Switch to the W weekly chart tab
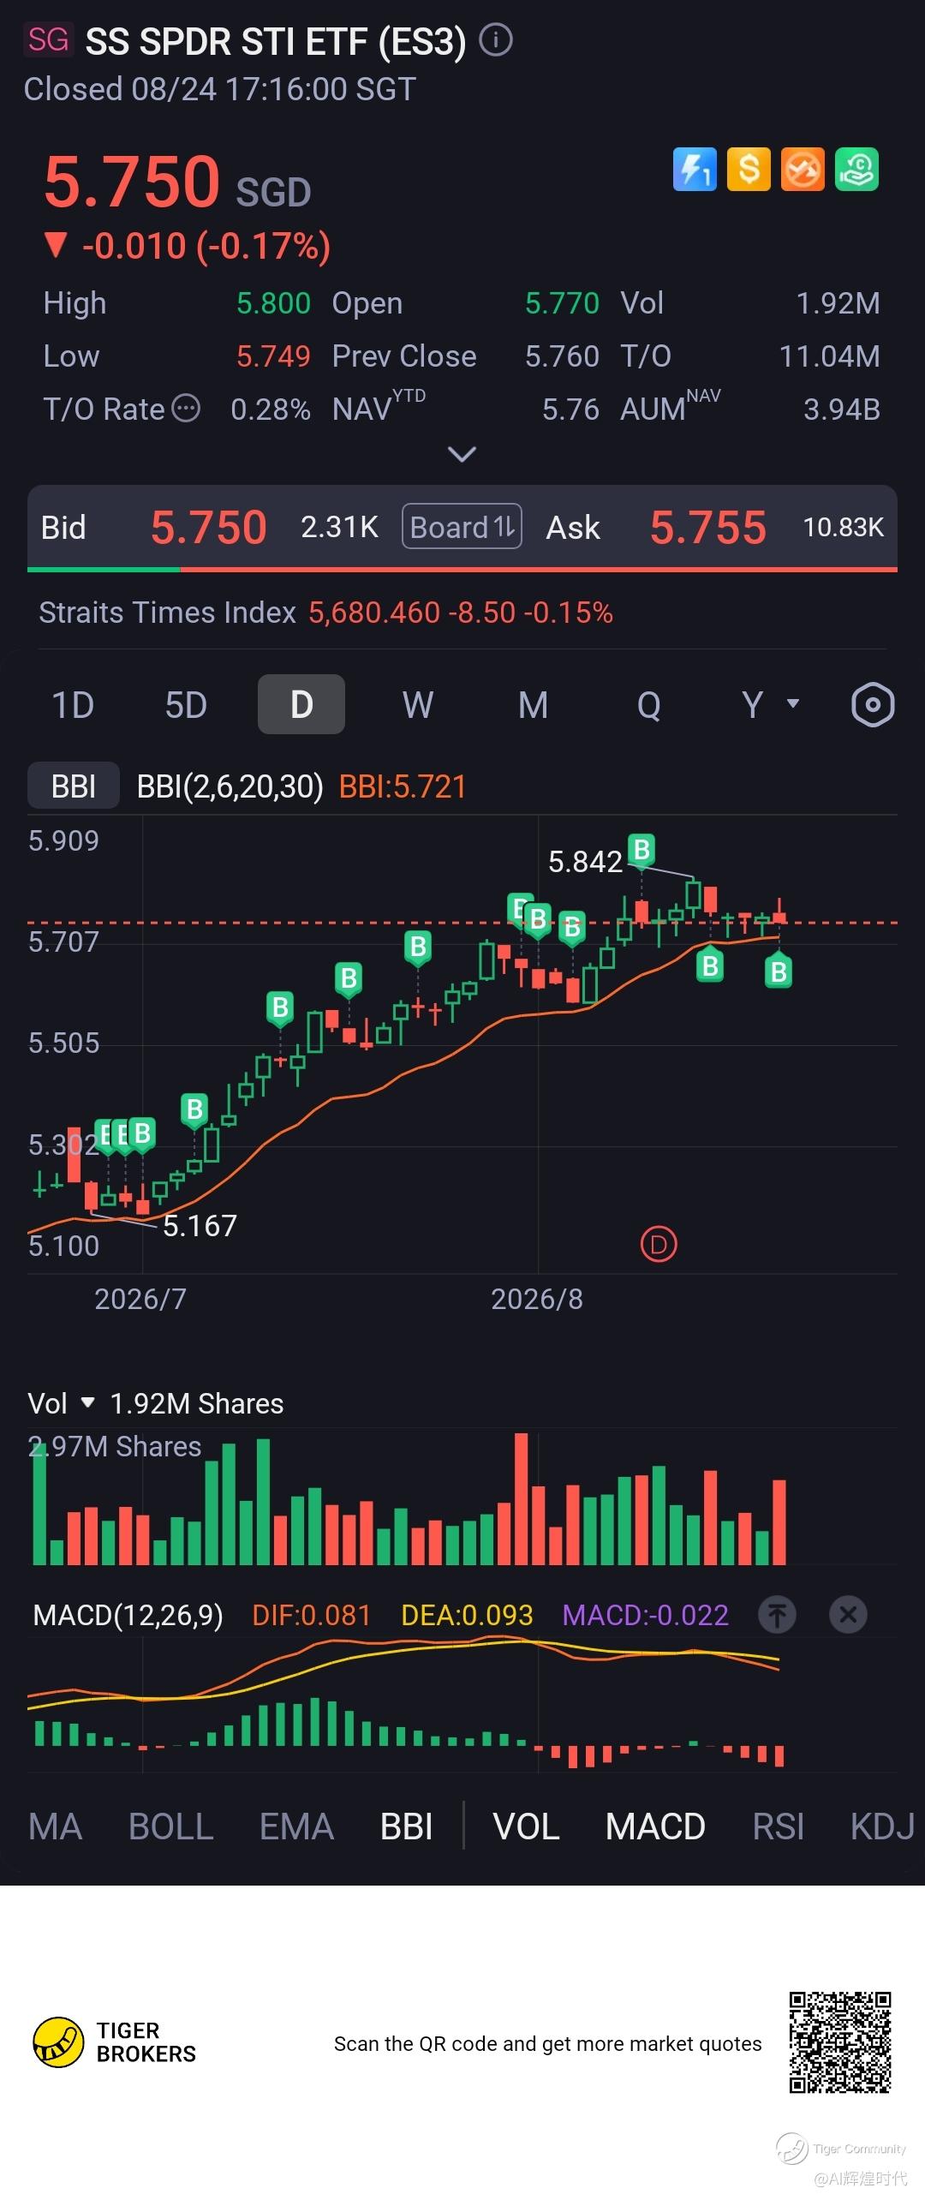925x2200 pixels. click(417, 705)
